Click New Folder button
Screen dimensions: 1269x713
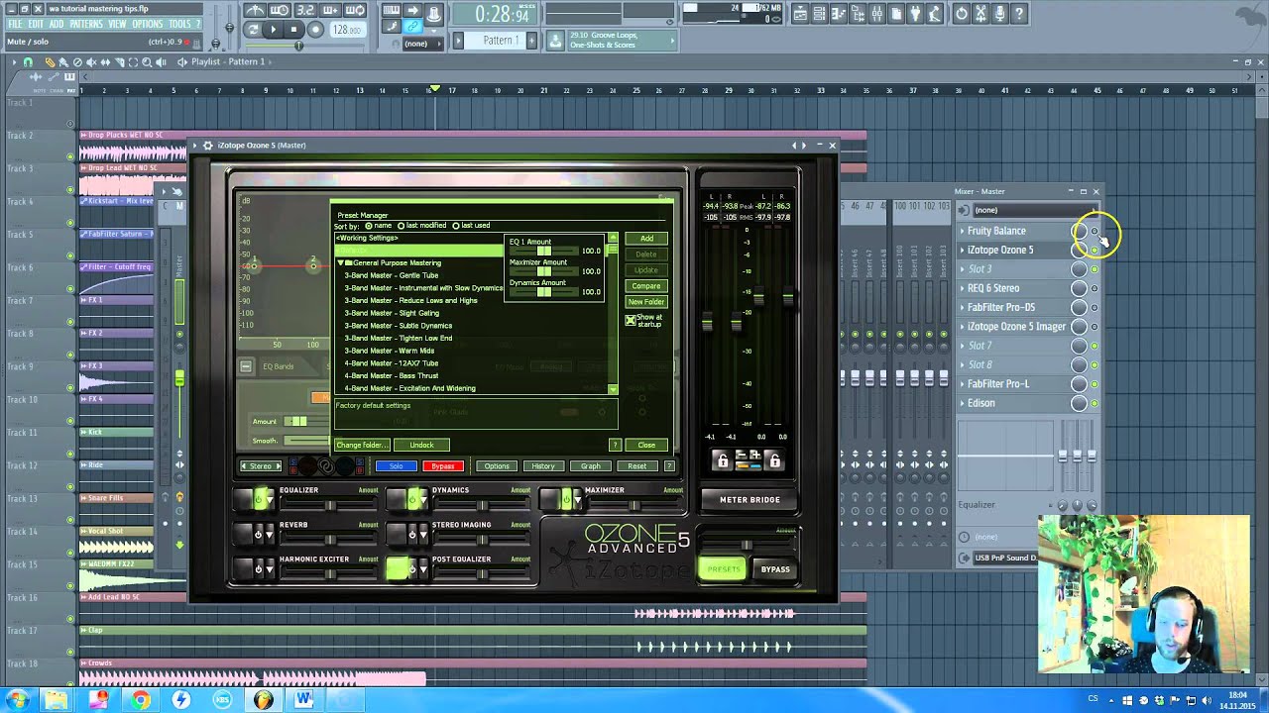(x=646, y=302)
